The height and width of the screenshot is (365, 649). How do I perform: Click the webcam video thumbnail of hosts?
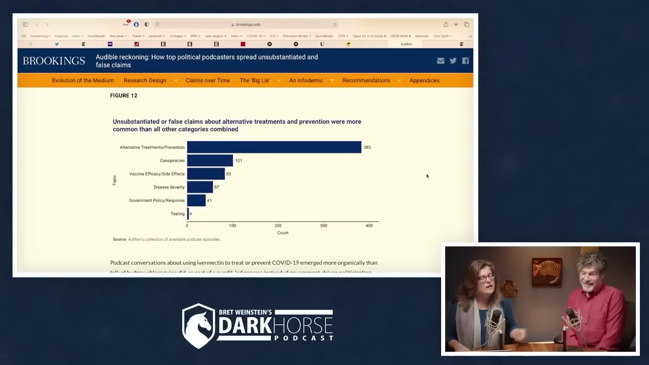tap(540, 299)
